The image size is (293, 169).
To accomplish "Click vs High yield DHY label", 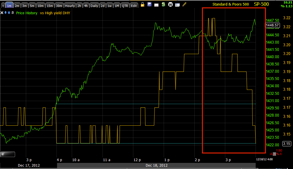I will tap(55, 13).
